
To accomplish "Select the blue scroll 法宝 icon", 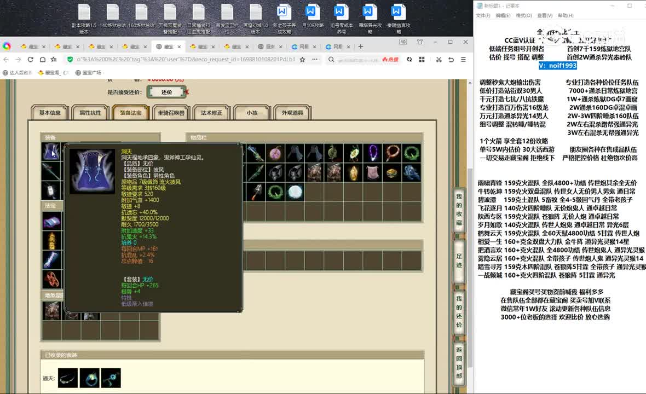I will 52,260.
